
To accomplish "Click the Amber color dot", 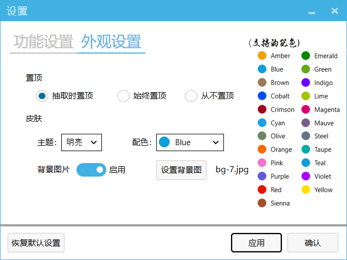I will [x=262, y=56].
